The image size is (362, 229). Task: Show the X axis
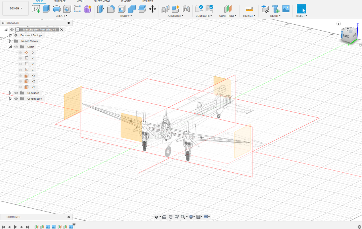click(20, 58)
